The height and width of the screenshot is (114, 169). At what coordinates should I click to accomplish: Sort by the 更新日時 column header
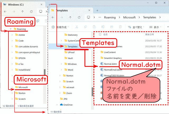click(149, 34)
